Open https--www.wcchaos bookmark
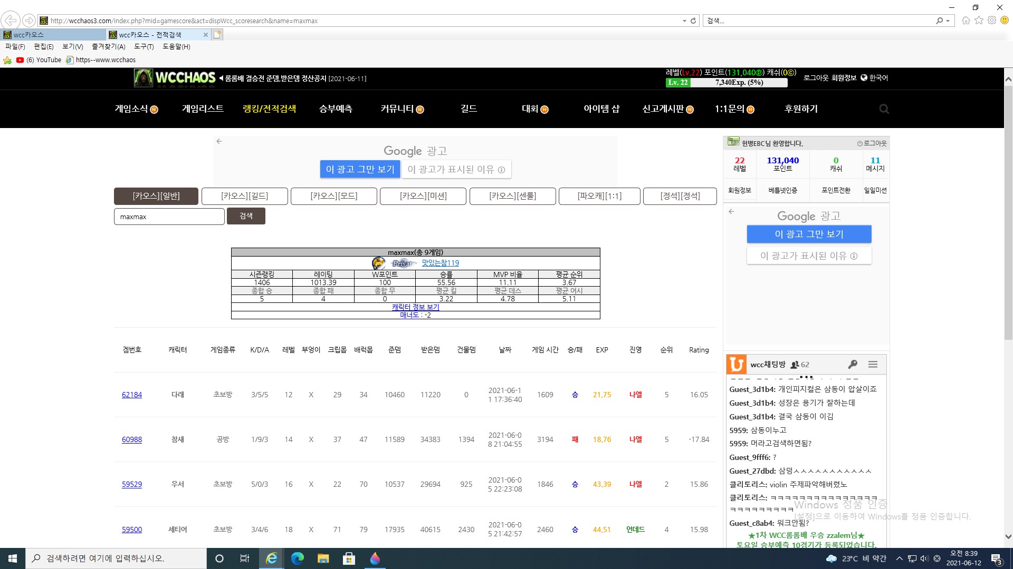This screenshot has height=569, width=1013. tap(101, 60)
